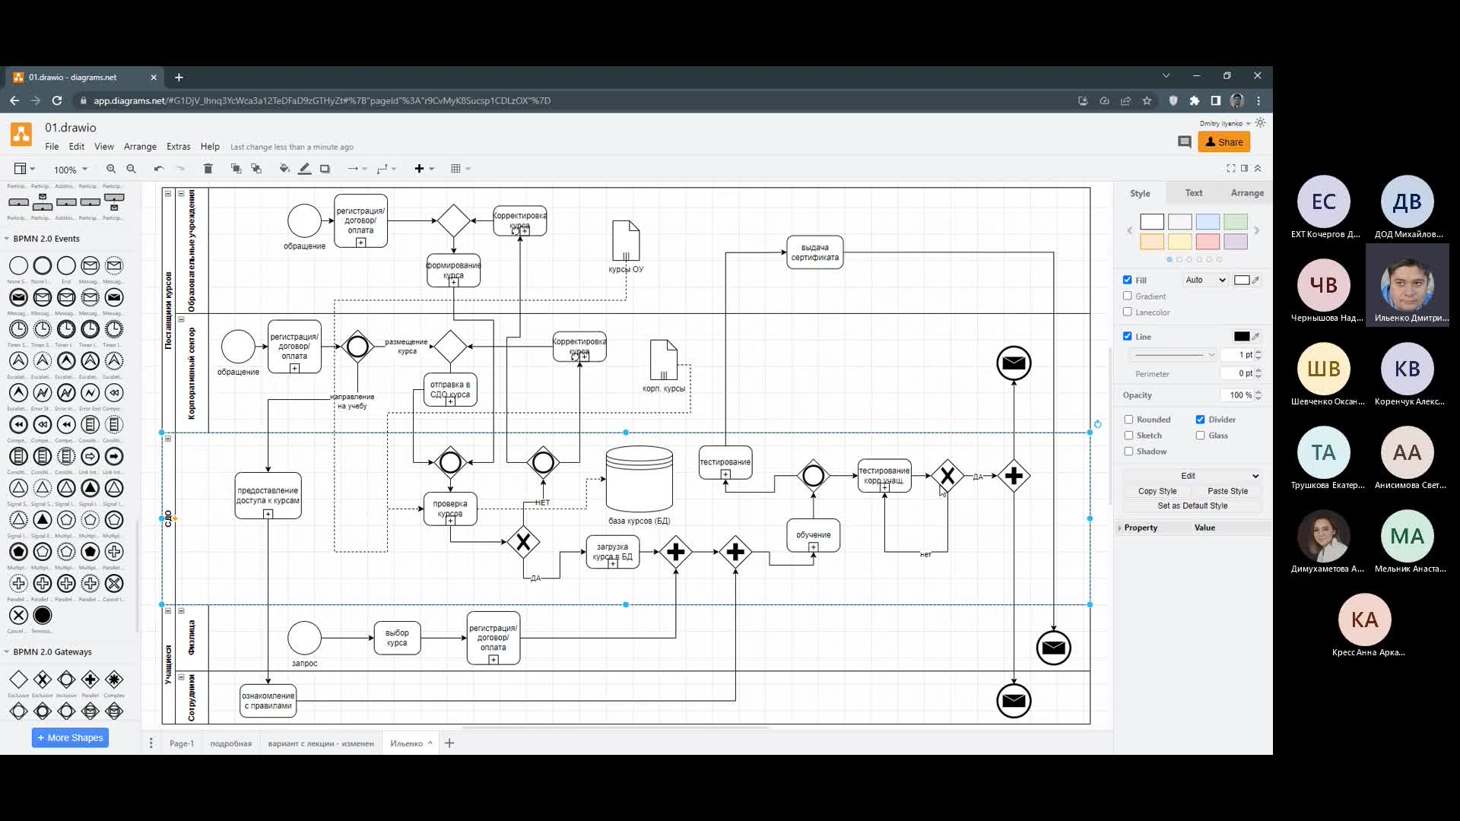Click the pages menu three-dot icon

151,743
